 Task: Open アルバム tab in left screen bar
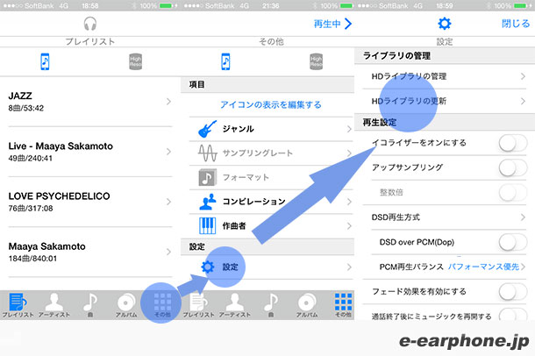[126, 305]
